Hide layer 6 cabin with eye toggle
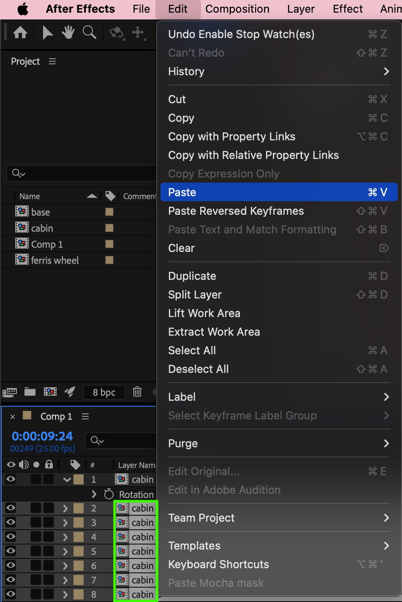Image resolution: width=402 pixels, height=602 pixels. coord(11,565)
